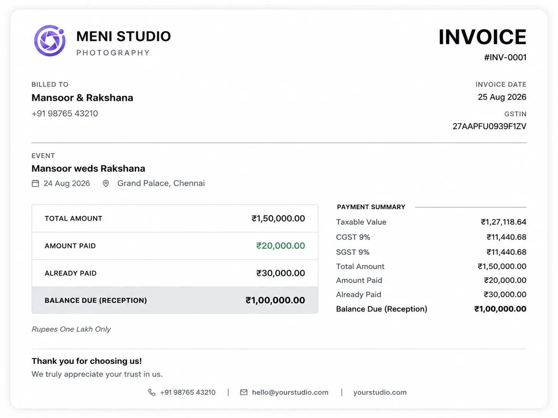This screenshot has width=558, height=418.
Task: Select ₹1,00,000.00 in the shaded balance row
Action: point(275,300)
